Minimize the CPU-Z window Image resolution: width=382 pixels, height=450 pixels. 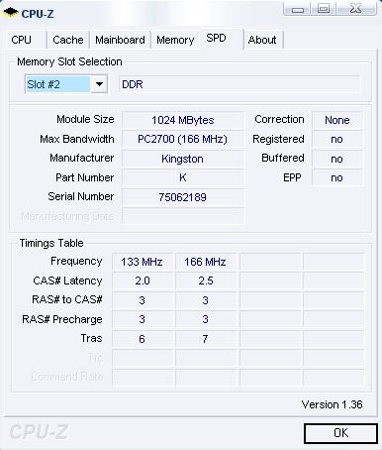click(298, 9)
